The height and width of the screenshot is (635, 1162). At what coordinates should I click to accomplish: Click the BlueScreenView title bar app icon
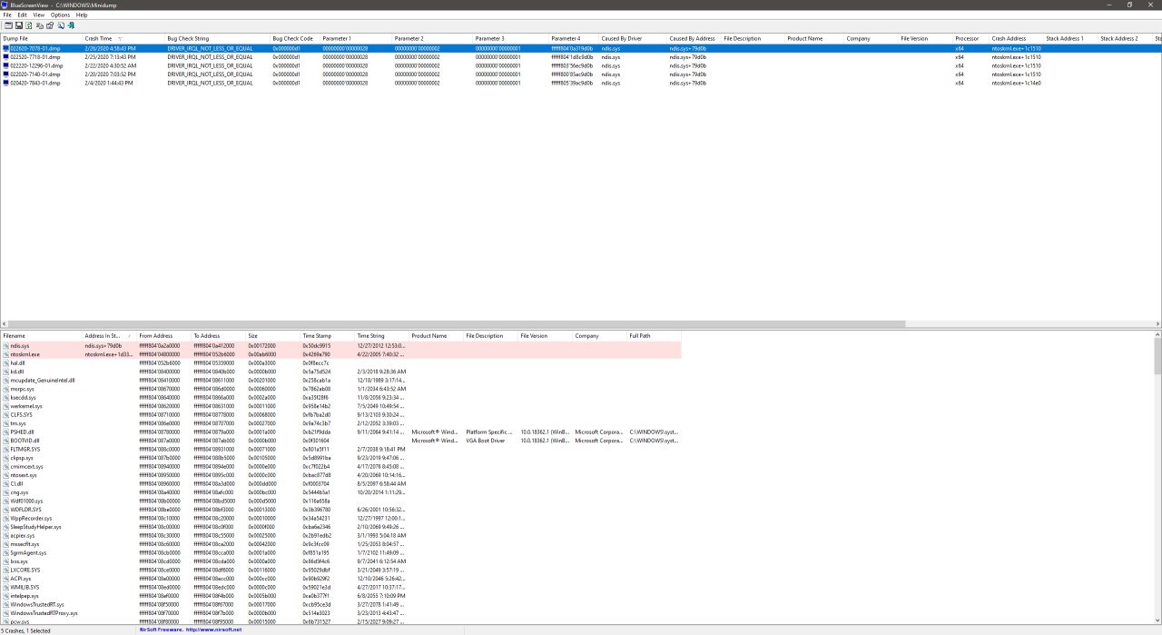(x=5, y=5)
